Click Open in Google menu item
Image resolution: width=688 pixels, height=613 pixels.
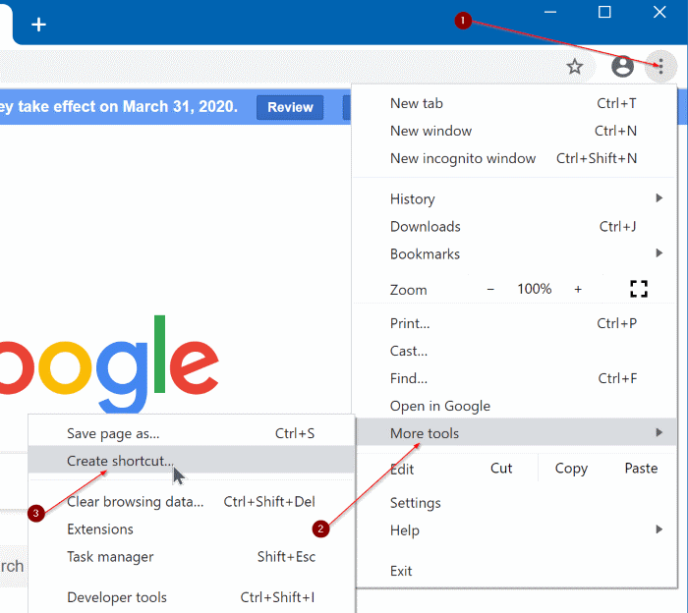point(514,406)
